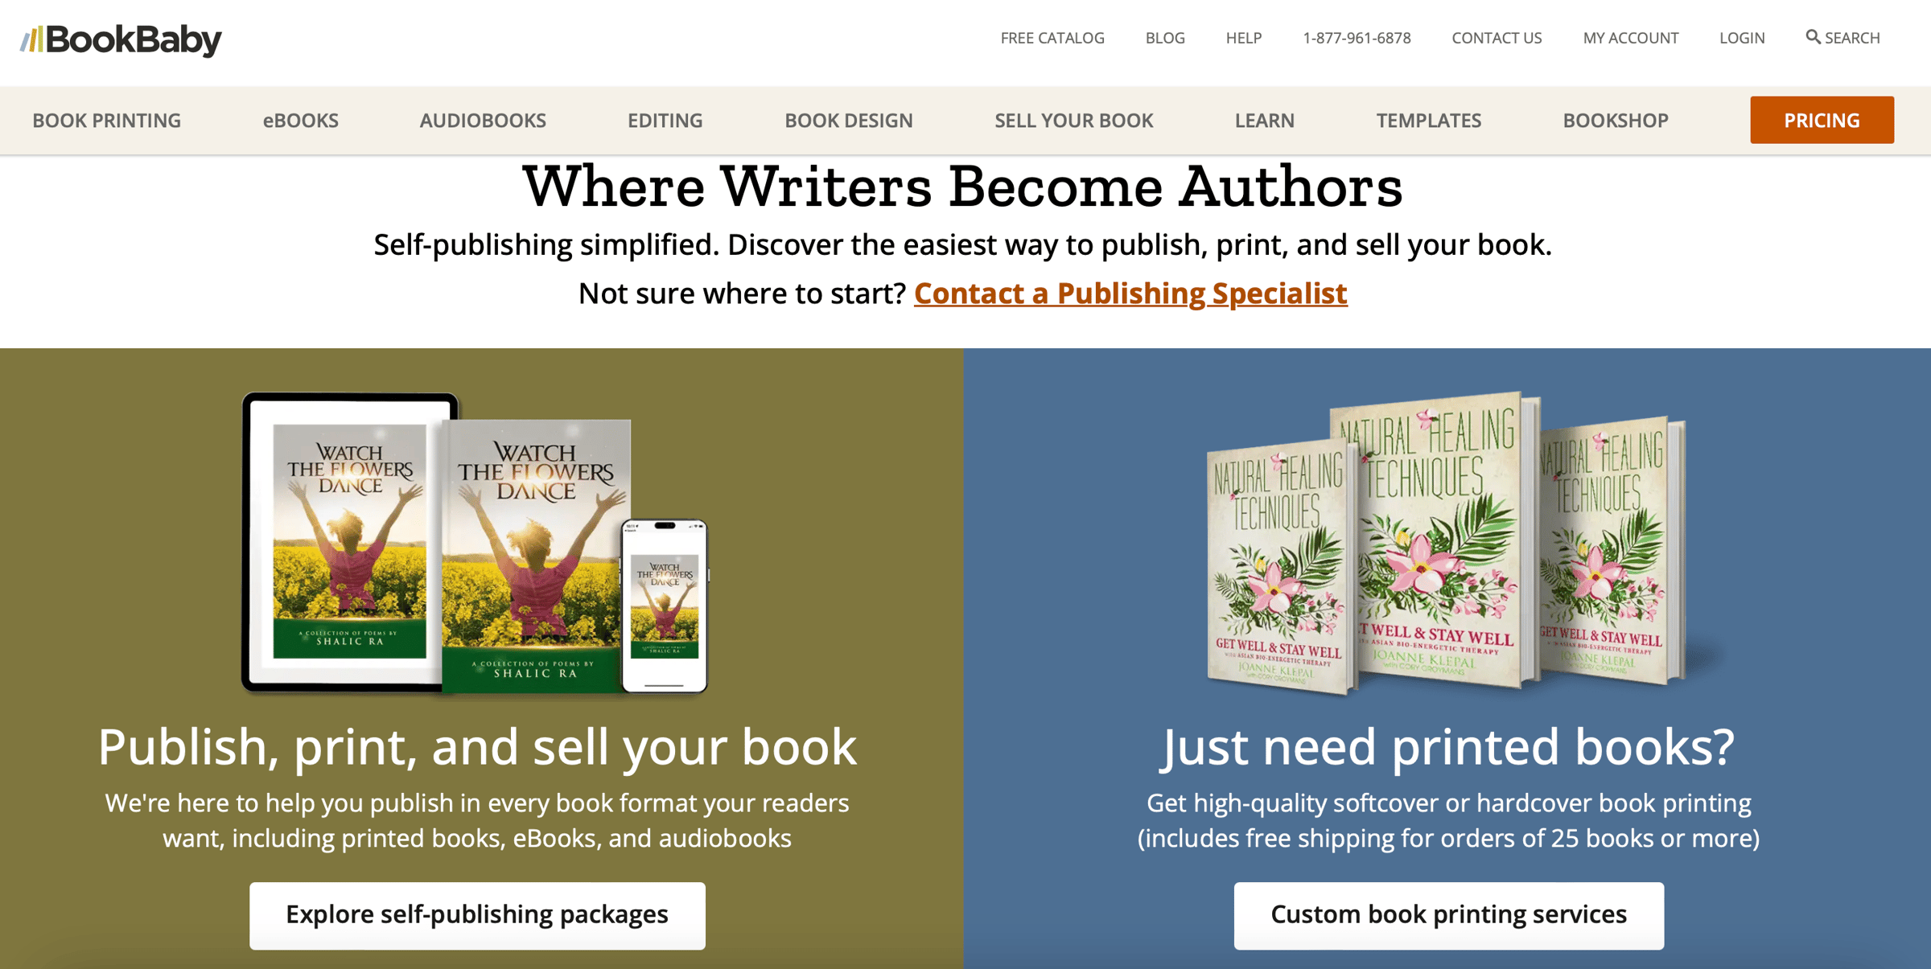The width and height of the screenshot is (1931, 969).
Task: Open the eBOOKS menu
Action: [300, 121]
